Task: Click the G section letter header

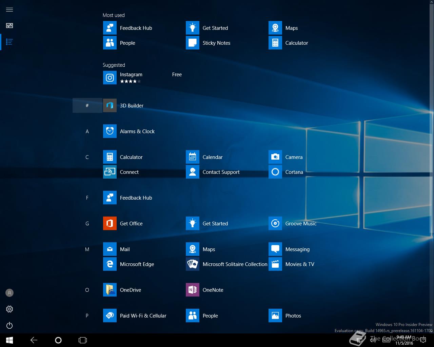Action: click(x=87, y=223)
